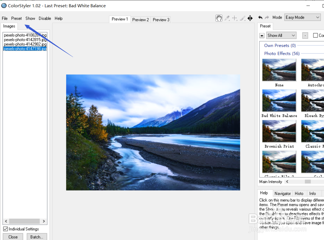Select the Brownish Print preset thumbnail

click(279, 131)
